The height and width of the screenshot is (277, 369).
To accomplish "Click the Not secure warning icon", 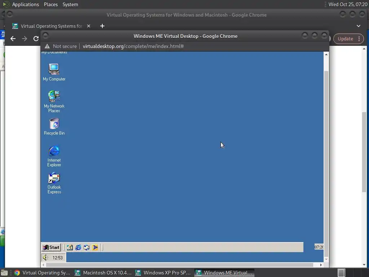I will click(47, 46).
